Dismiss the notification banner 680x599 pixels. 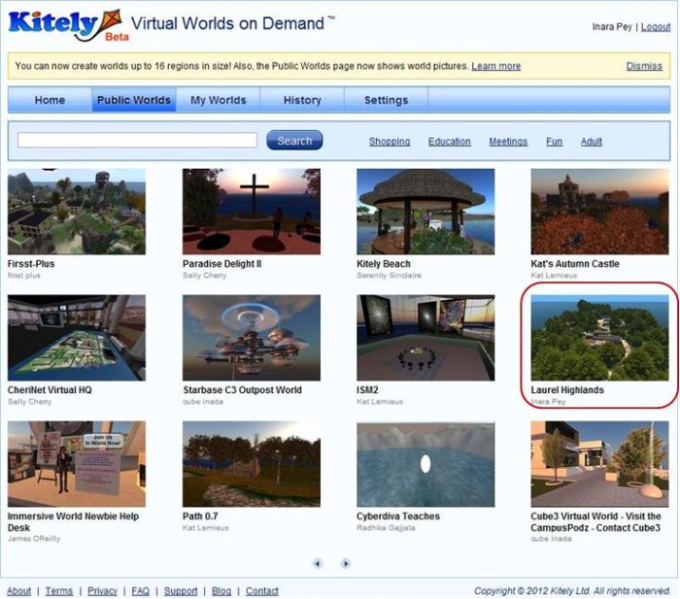pyautogui.click(x=644, y=66)
